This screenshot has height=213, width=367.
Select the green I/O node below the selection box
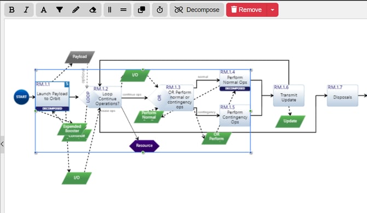coord(77,178)
